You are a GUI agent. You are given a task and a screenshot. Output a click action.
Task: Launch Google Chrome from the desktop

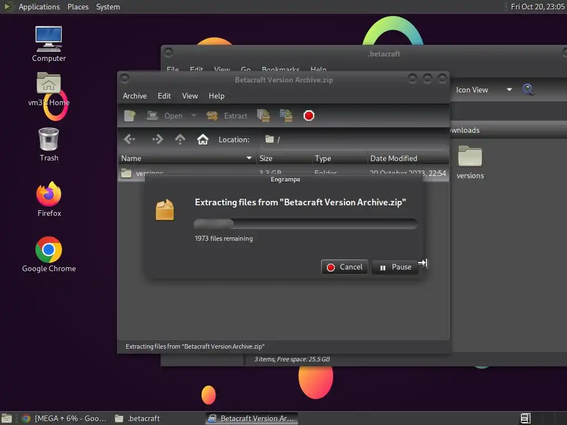49,255
